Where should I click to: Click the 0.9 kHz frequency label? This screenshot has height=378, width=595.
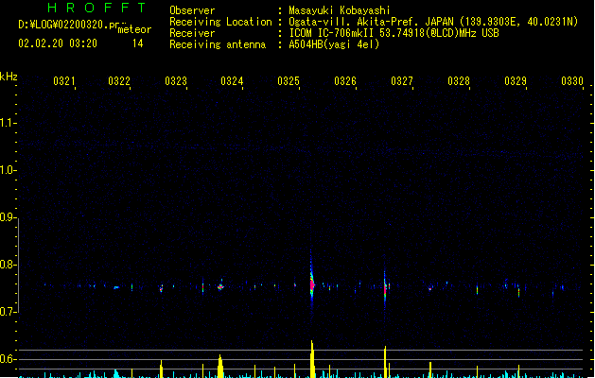[x=8, y=217]
